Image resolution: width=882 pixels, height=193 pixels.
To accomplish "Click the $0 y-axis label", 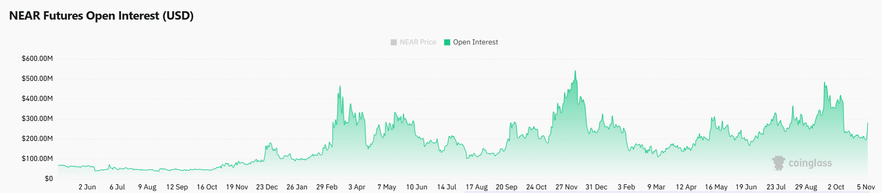I will 48,179.
